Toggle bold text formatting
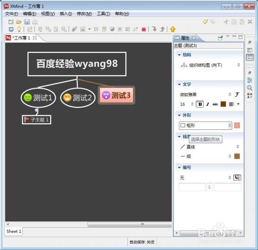This screenshot has height=250, width=258. [x=200, y=104]
